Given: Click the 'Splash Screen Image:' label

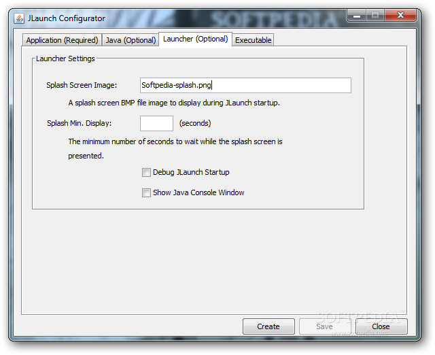Looking at the screenshot, I should [82, 85].
